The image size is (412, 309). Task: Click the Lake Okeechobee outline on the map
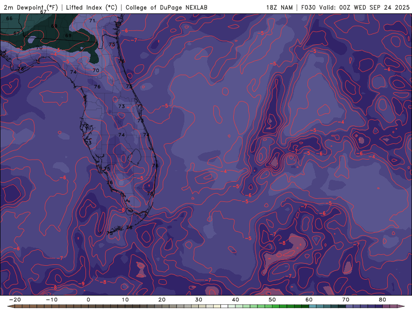click(x=134, y=157)
